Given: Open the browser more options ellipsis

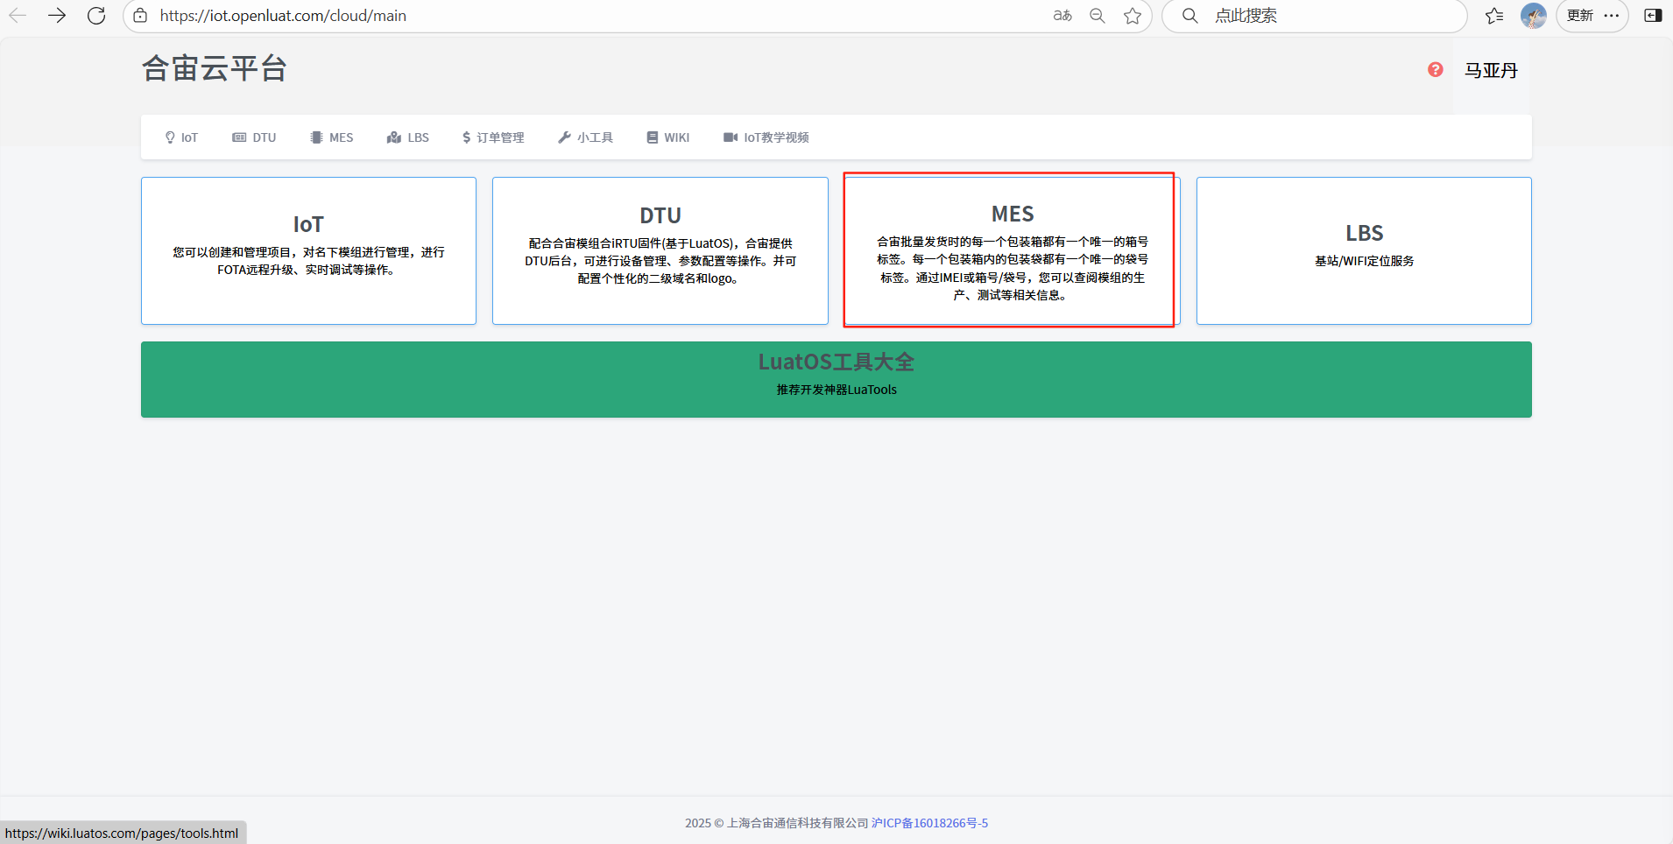Looking at the screenshot, I should 1612,16.
